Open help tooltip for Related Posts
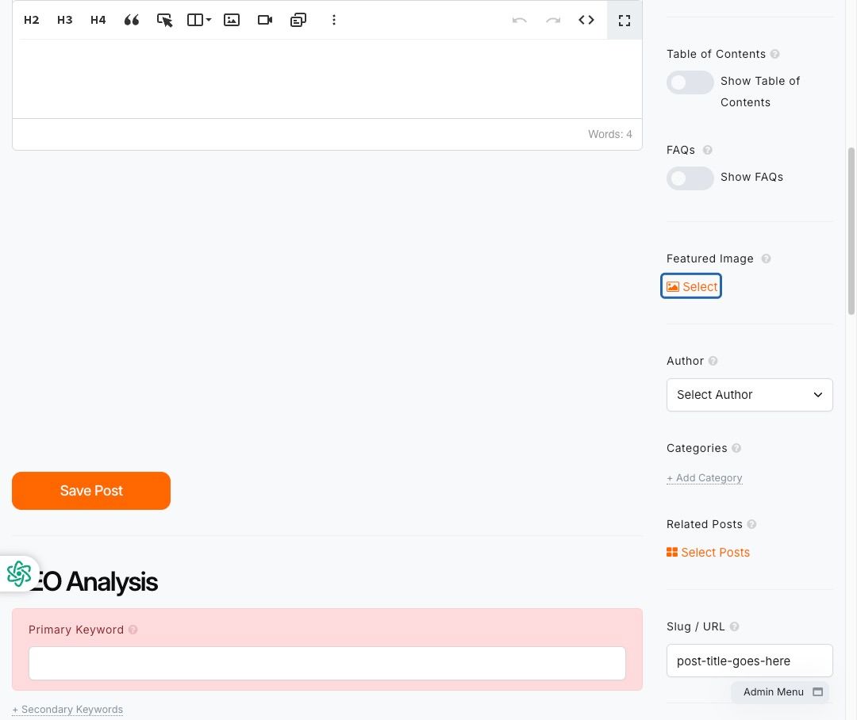 [x=752, y=524]
